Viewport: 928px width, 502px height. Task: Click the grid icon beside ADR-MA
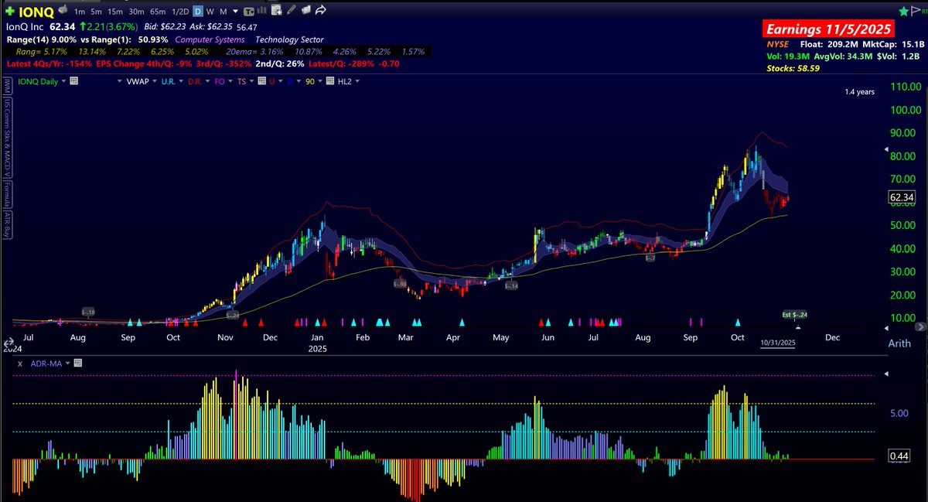78,363
